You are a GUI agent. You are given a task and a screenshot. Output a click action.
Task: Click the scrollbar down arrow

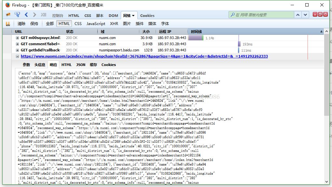tap(327, 182)
